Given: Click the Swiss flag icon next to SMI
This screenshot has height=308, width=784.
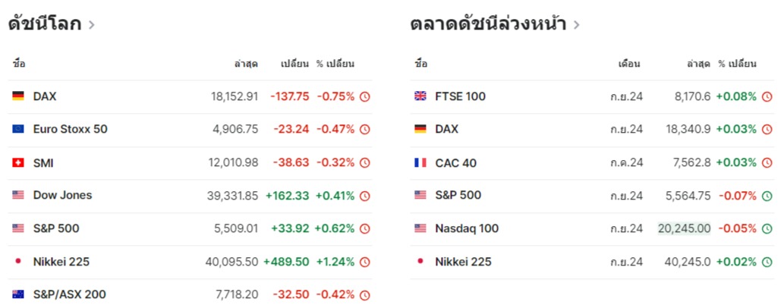Looking at the screenshot, I should (18, 162).
